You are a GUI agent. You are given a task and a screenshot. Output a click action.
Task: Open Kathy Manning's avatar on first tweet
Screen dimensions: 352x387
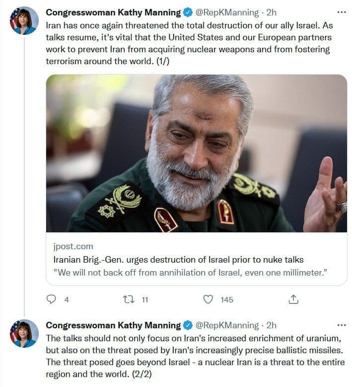pos(24,21)
